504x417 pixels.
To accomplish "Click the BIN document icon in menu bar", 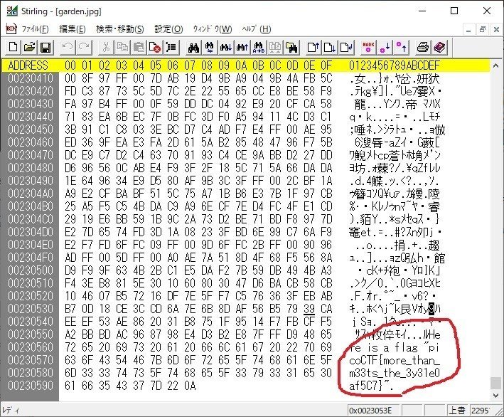I will 11,29.
